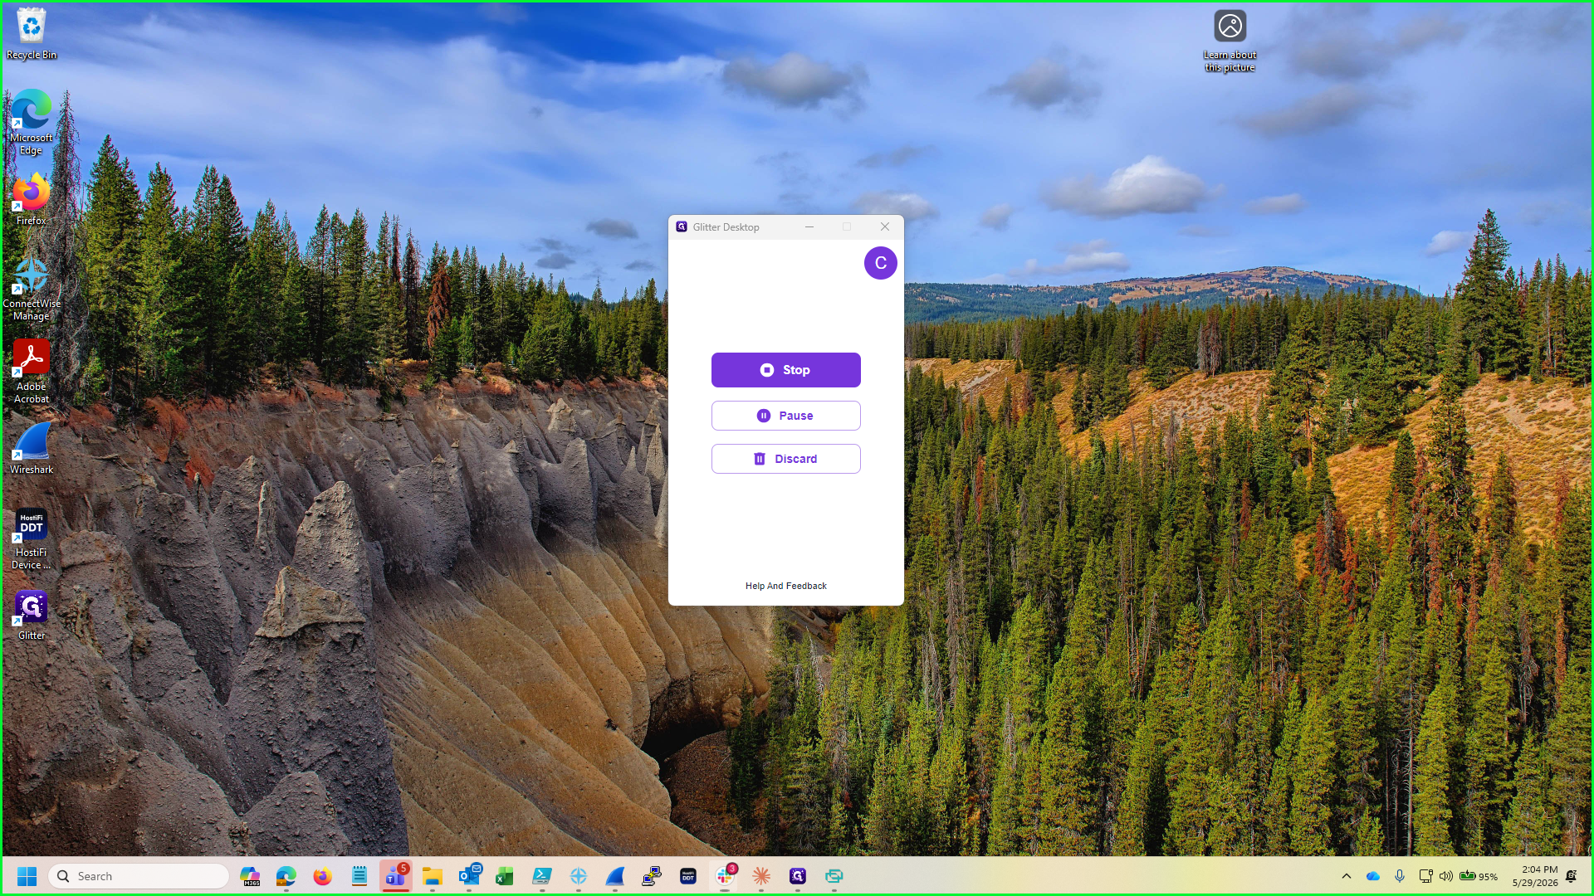The width and height of the screenshot is (1594, 896).
Task: Select the ConnectWise Manage desktop shortcut
Action: pyautogui.click(x=32, y=288)
